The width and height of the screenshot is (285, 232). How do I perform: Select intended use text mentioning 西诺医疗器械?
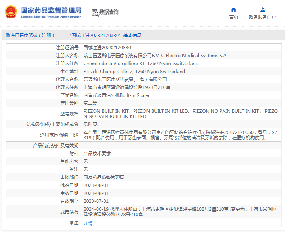click(x=180, y=135)
